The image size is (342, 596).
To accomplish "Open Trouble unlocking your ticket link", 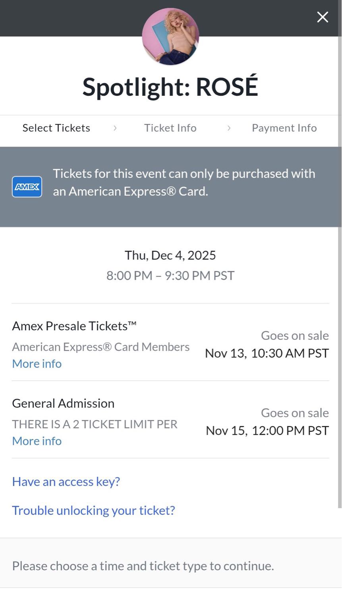I will pos(93,510).
